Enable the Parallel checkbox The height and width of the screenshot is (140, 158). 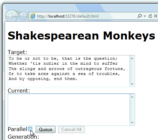pos(30,129)
